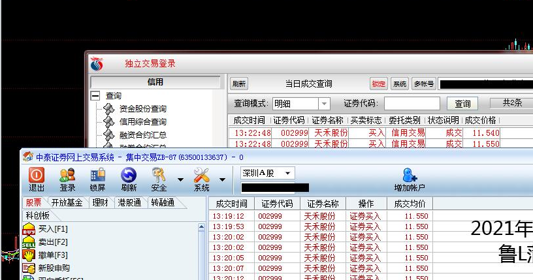Image resolution: width=533 pixels, height=280 pixels.
Task: Click the 安全 security keys icon
Action: (x=159, y=176)
